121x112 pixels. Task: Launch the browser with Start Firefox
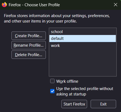point(74,104)
